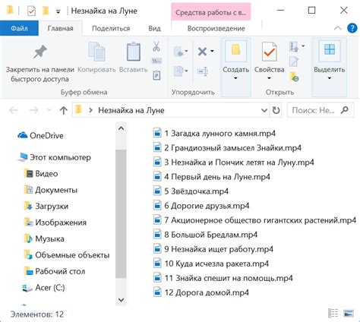Click the new folder icon in title bar

pyautogui.click(x=46, y=11)
